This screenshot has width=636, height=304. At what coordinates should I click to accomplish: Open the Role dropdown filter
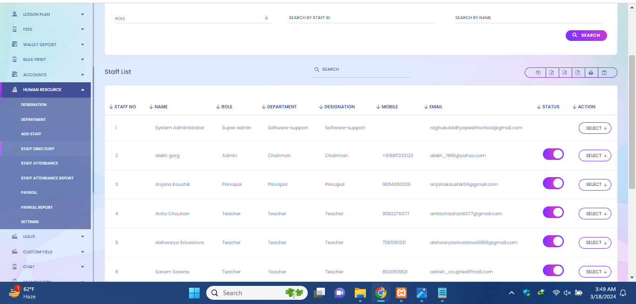click(x=192, y=19)
